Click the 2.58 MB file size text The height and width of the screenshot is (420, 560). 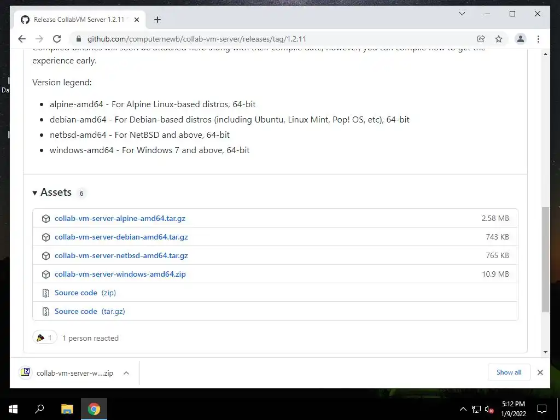[495, 218]
